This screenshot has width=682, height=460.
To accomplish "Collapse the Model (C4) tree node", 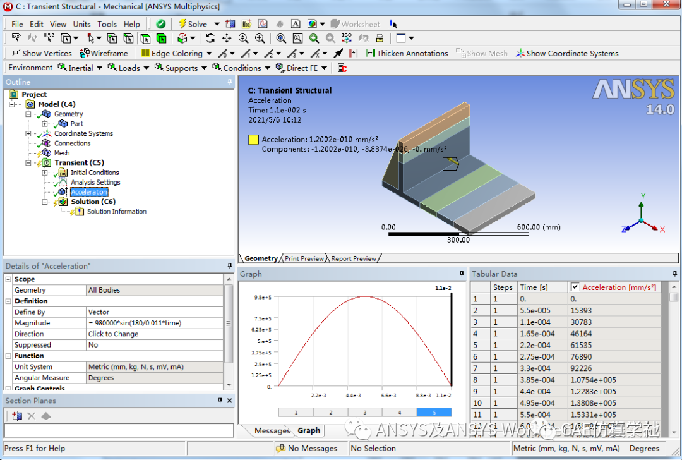I will tap(12, 104).
